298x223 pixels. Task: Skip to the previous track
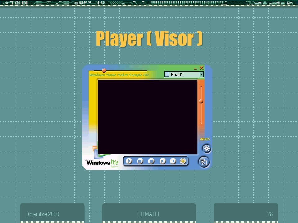click(162, 161)
